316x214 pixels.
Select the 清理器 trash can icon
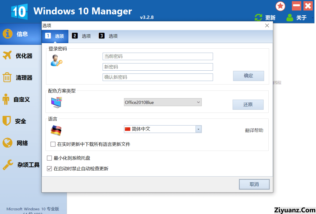[7, 77]
